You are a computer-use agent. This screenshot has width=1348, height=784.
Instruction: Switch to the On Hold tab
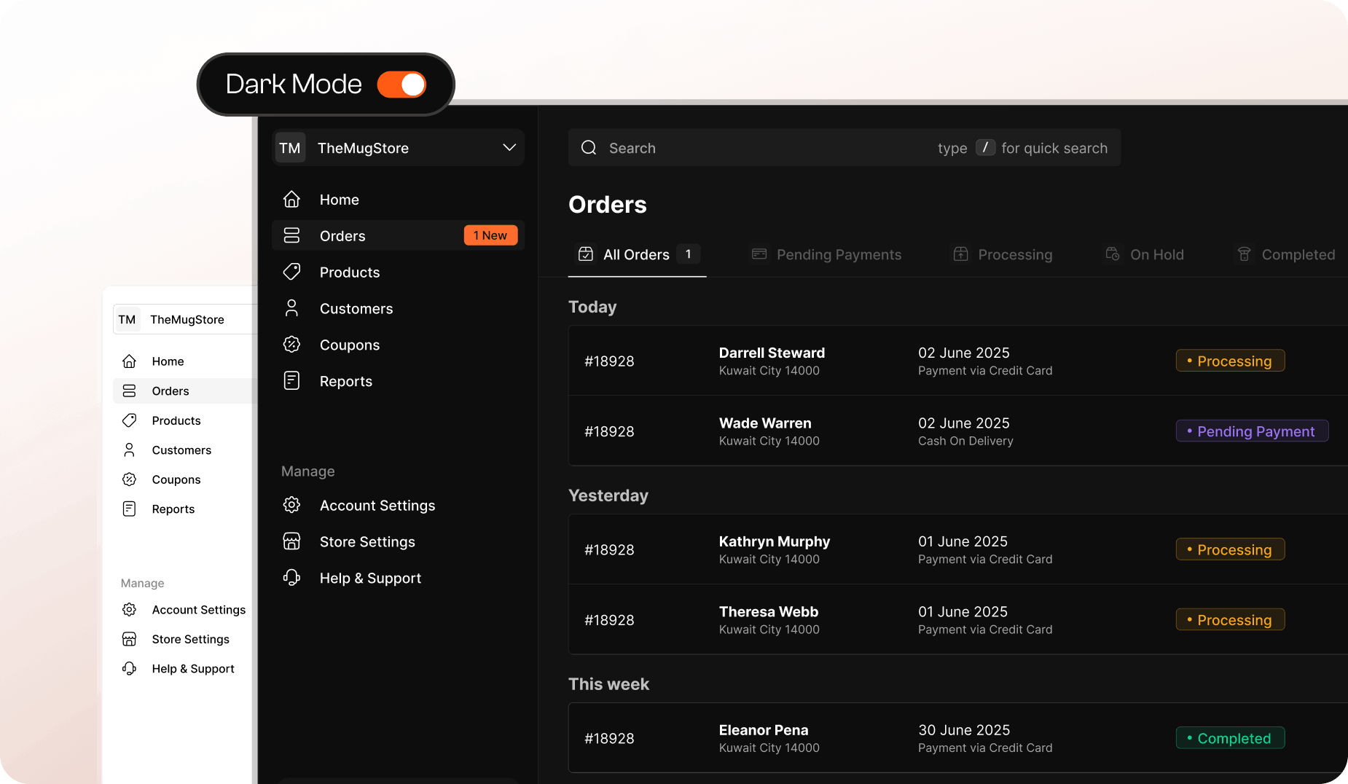tap(1144, 254)
